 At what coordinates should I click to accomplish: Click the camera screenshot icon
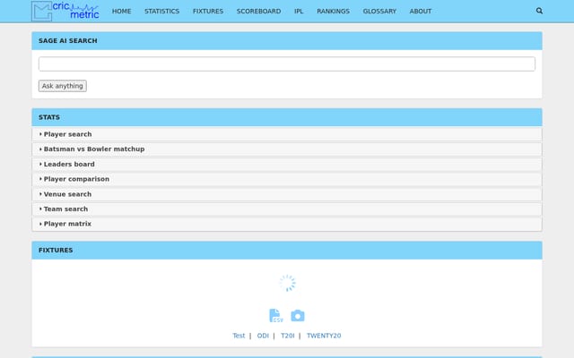pyautogui.click(x=298, y=316)
